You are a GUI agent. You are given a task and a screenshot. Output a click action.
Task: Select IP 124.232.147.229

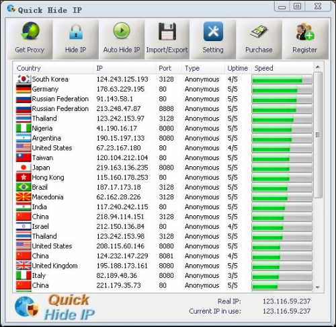(122, 256)
